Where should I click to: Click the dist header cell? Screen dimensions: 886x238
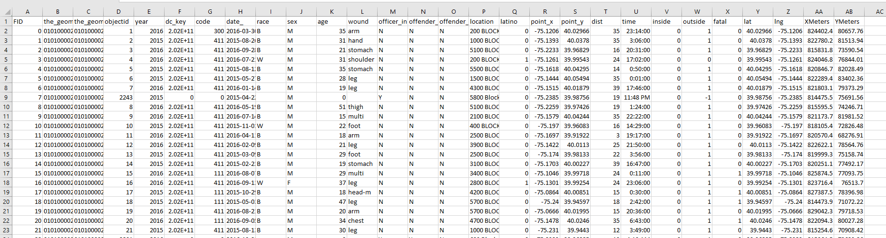(x=605, y=21)
